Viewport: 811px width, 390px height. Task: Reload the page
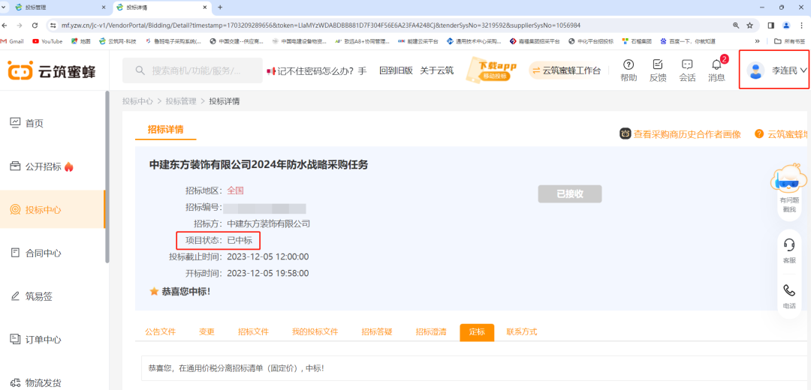35,25
